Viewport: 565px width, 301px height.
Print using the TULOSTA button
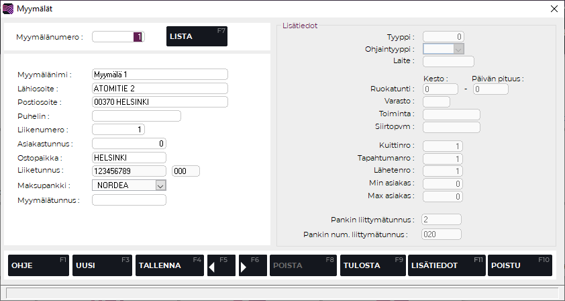tap(372, 265)
